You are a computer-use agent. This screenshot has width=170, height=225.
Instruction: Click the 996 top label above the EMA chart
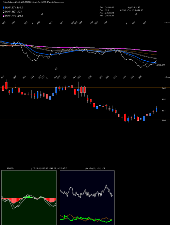click(13, 23)
